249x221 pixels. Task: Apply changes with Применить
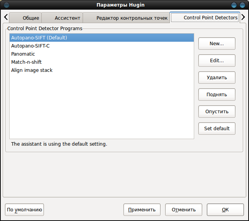point(142,210)
